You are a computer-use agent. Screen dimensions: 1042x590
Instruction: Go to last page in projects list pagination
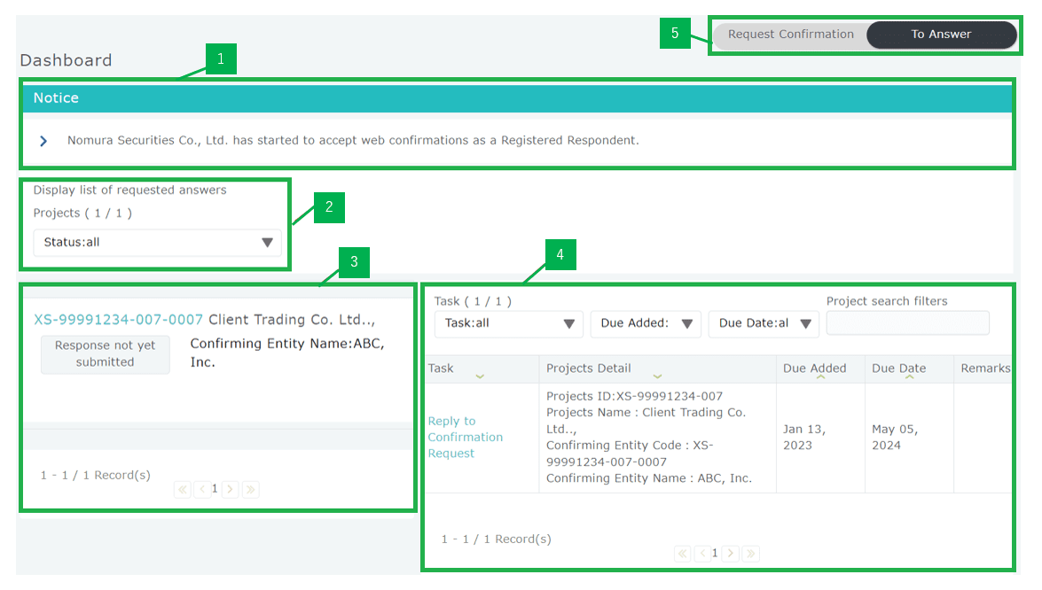click(x=250, y=489)
